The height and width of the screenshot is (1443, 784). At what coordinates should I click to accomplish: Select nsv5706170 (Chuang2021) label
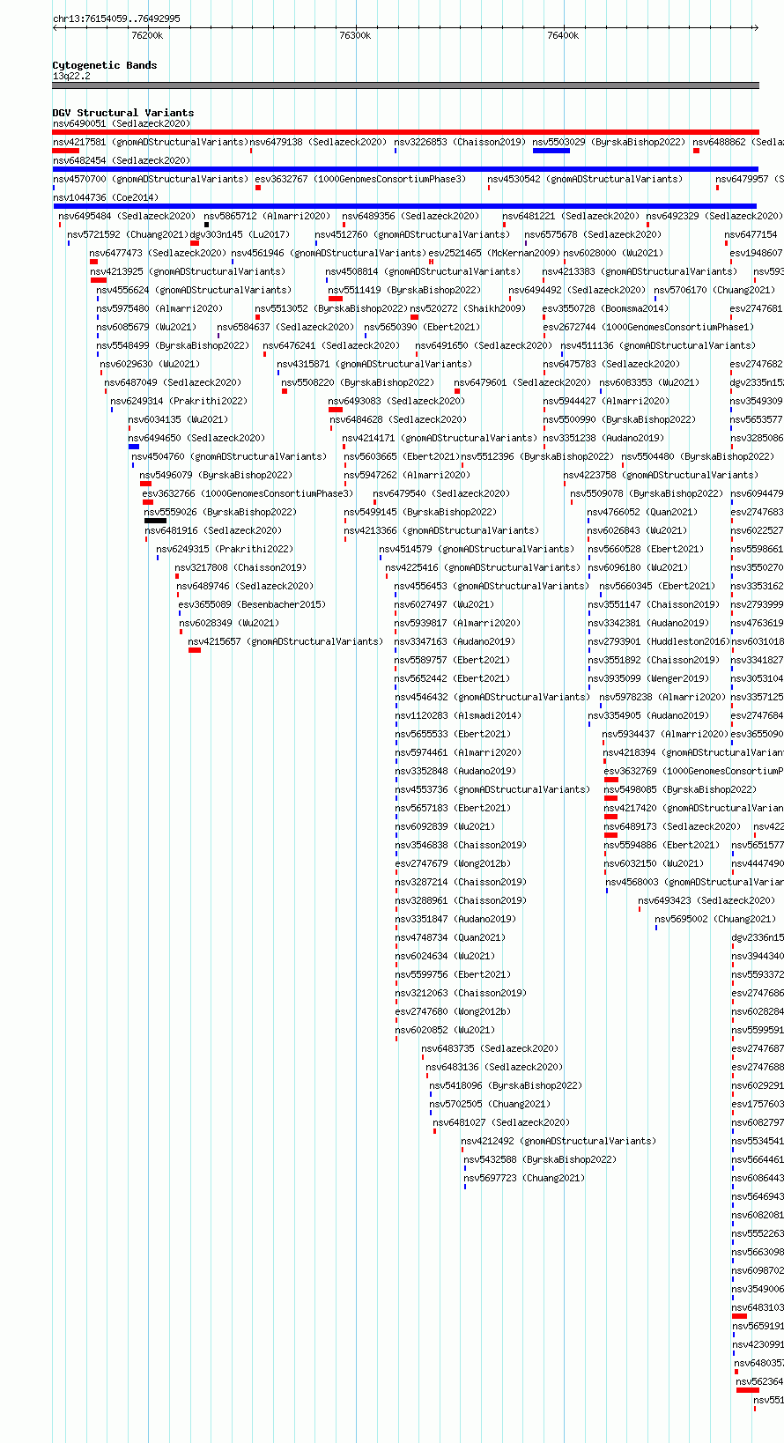(714, 291)
